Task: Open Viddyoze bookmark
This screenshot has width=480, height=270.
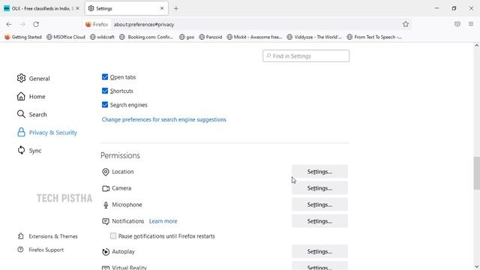Action: coord(314,37)
